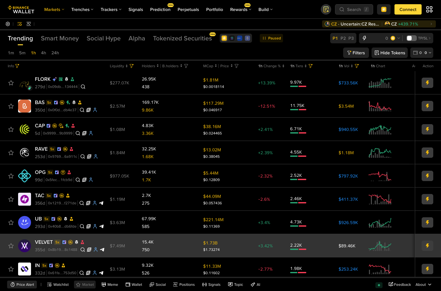Search icon in the FLORK row

coord(83,87)
